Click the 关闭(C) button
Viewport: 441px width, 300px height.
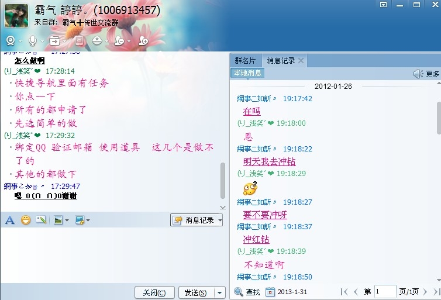[x=154, y=292]
